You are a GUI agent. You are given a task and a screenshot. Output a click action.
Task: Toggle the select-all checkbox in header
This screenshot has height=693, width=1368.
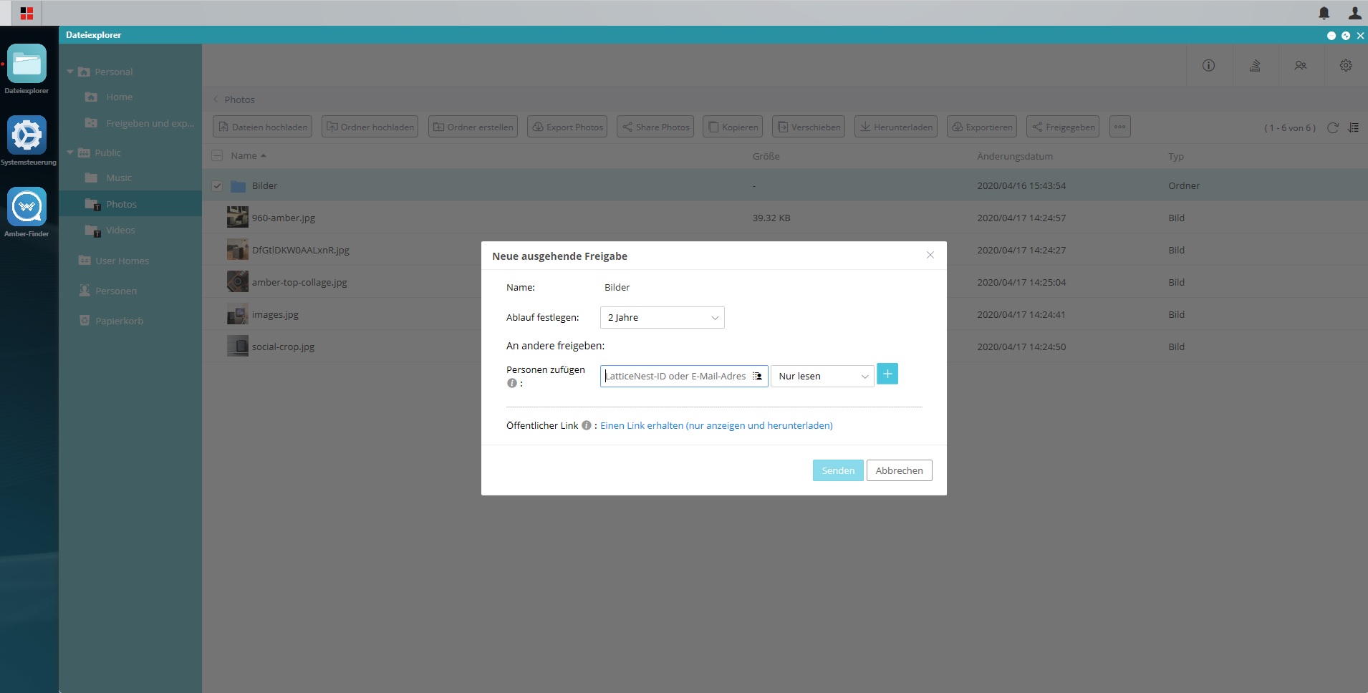pyautogui.click(x=217, y=155)
